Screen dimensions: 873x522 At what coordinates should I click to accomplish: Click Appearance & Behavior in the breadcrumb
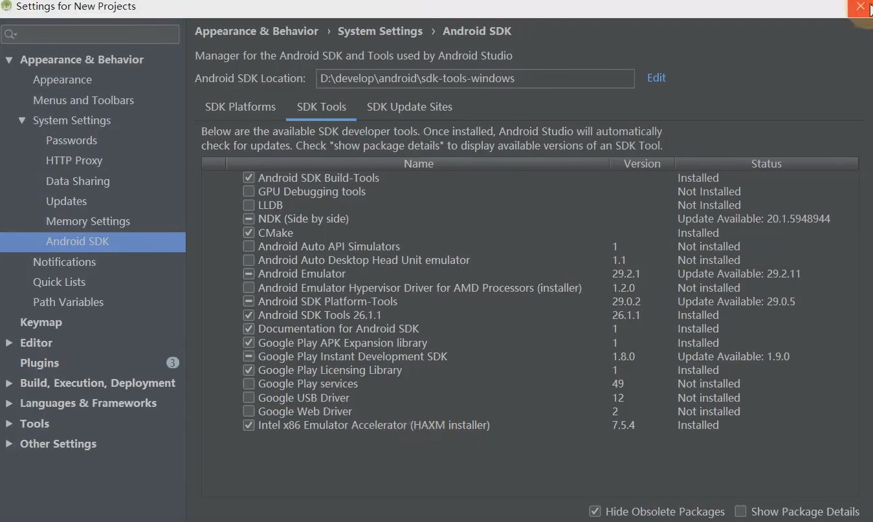(256, 31)
